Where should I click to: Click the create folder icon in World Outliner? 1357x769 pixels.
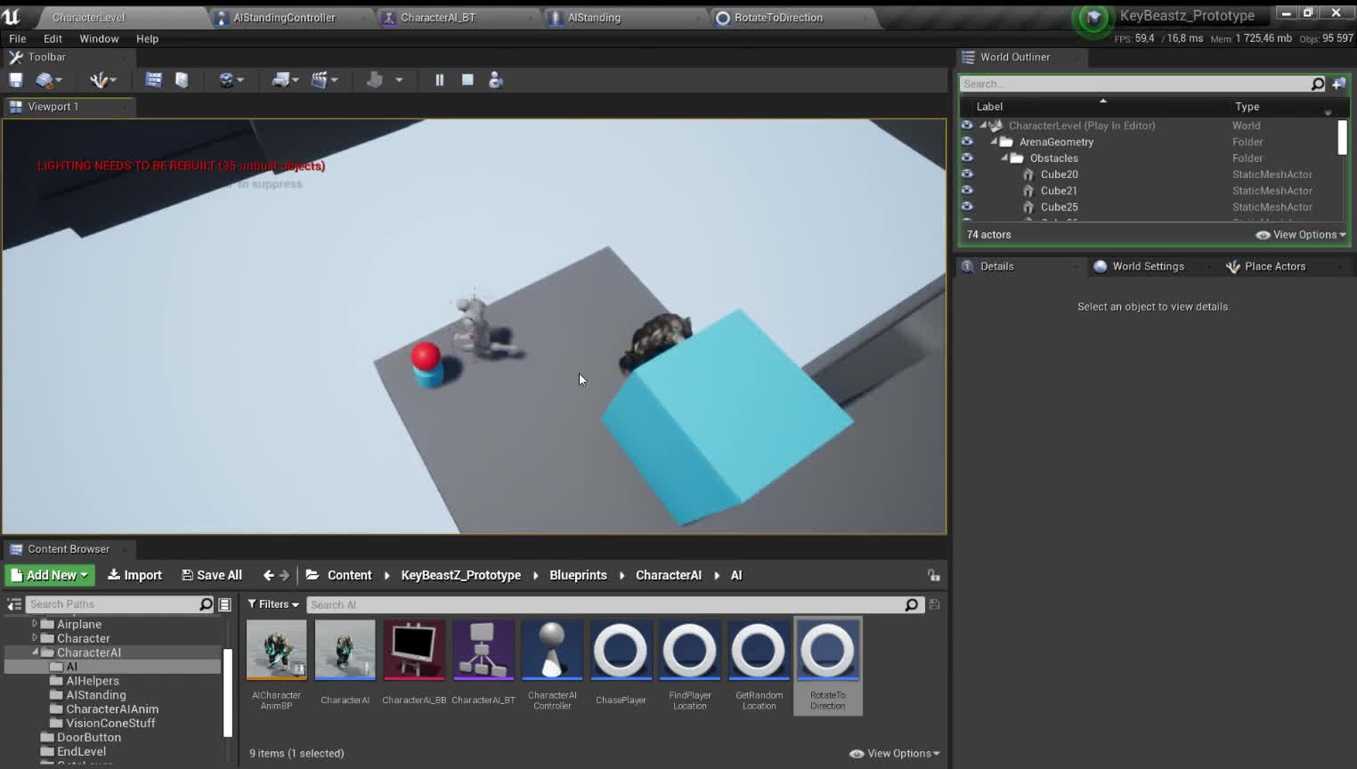coord(1338,84)
